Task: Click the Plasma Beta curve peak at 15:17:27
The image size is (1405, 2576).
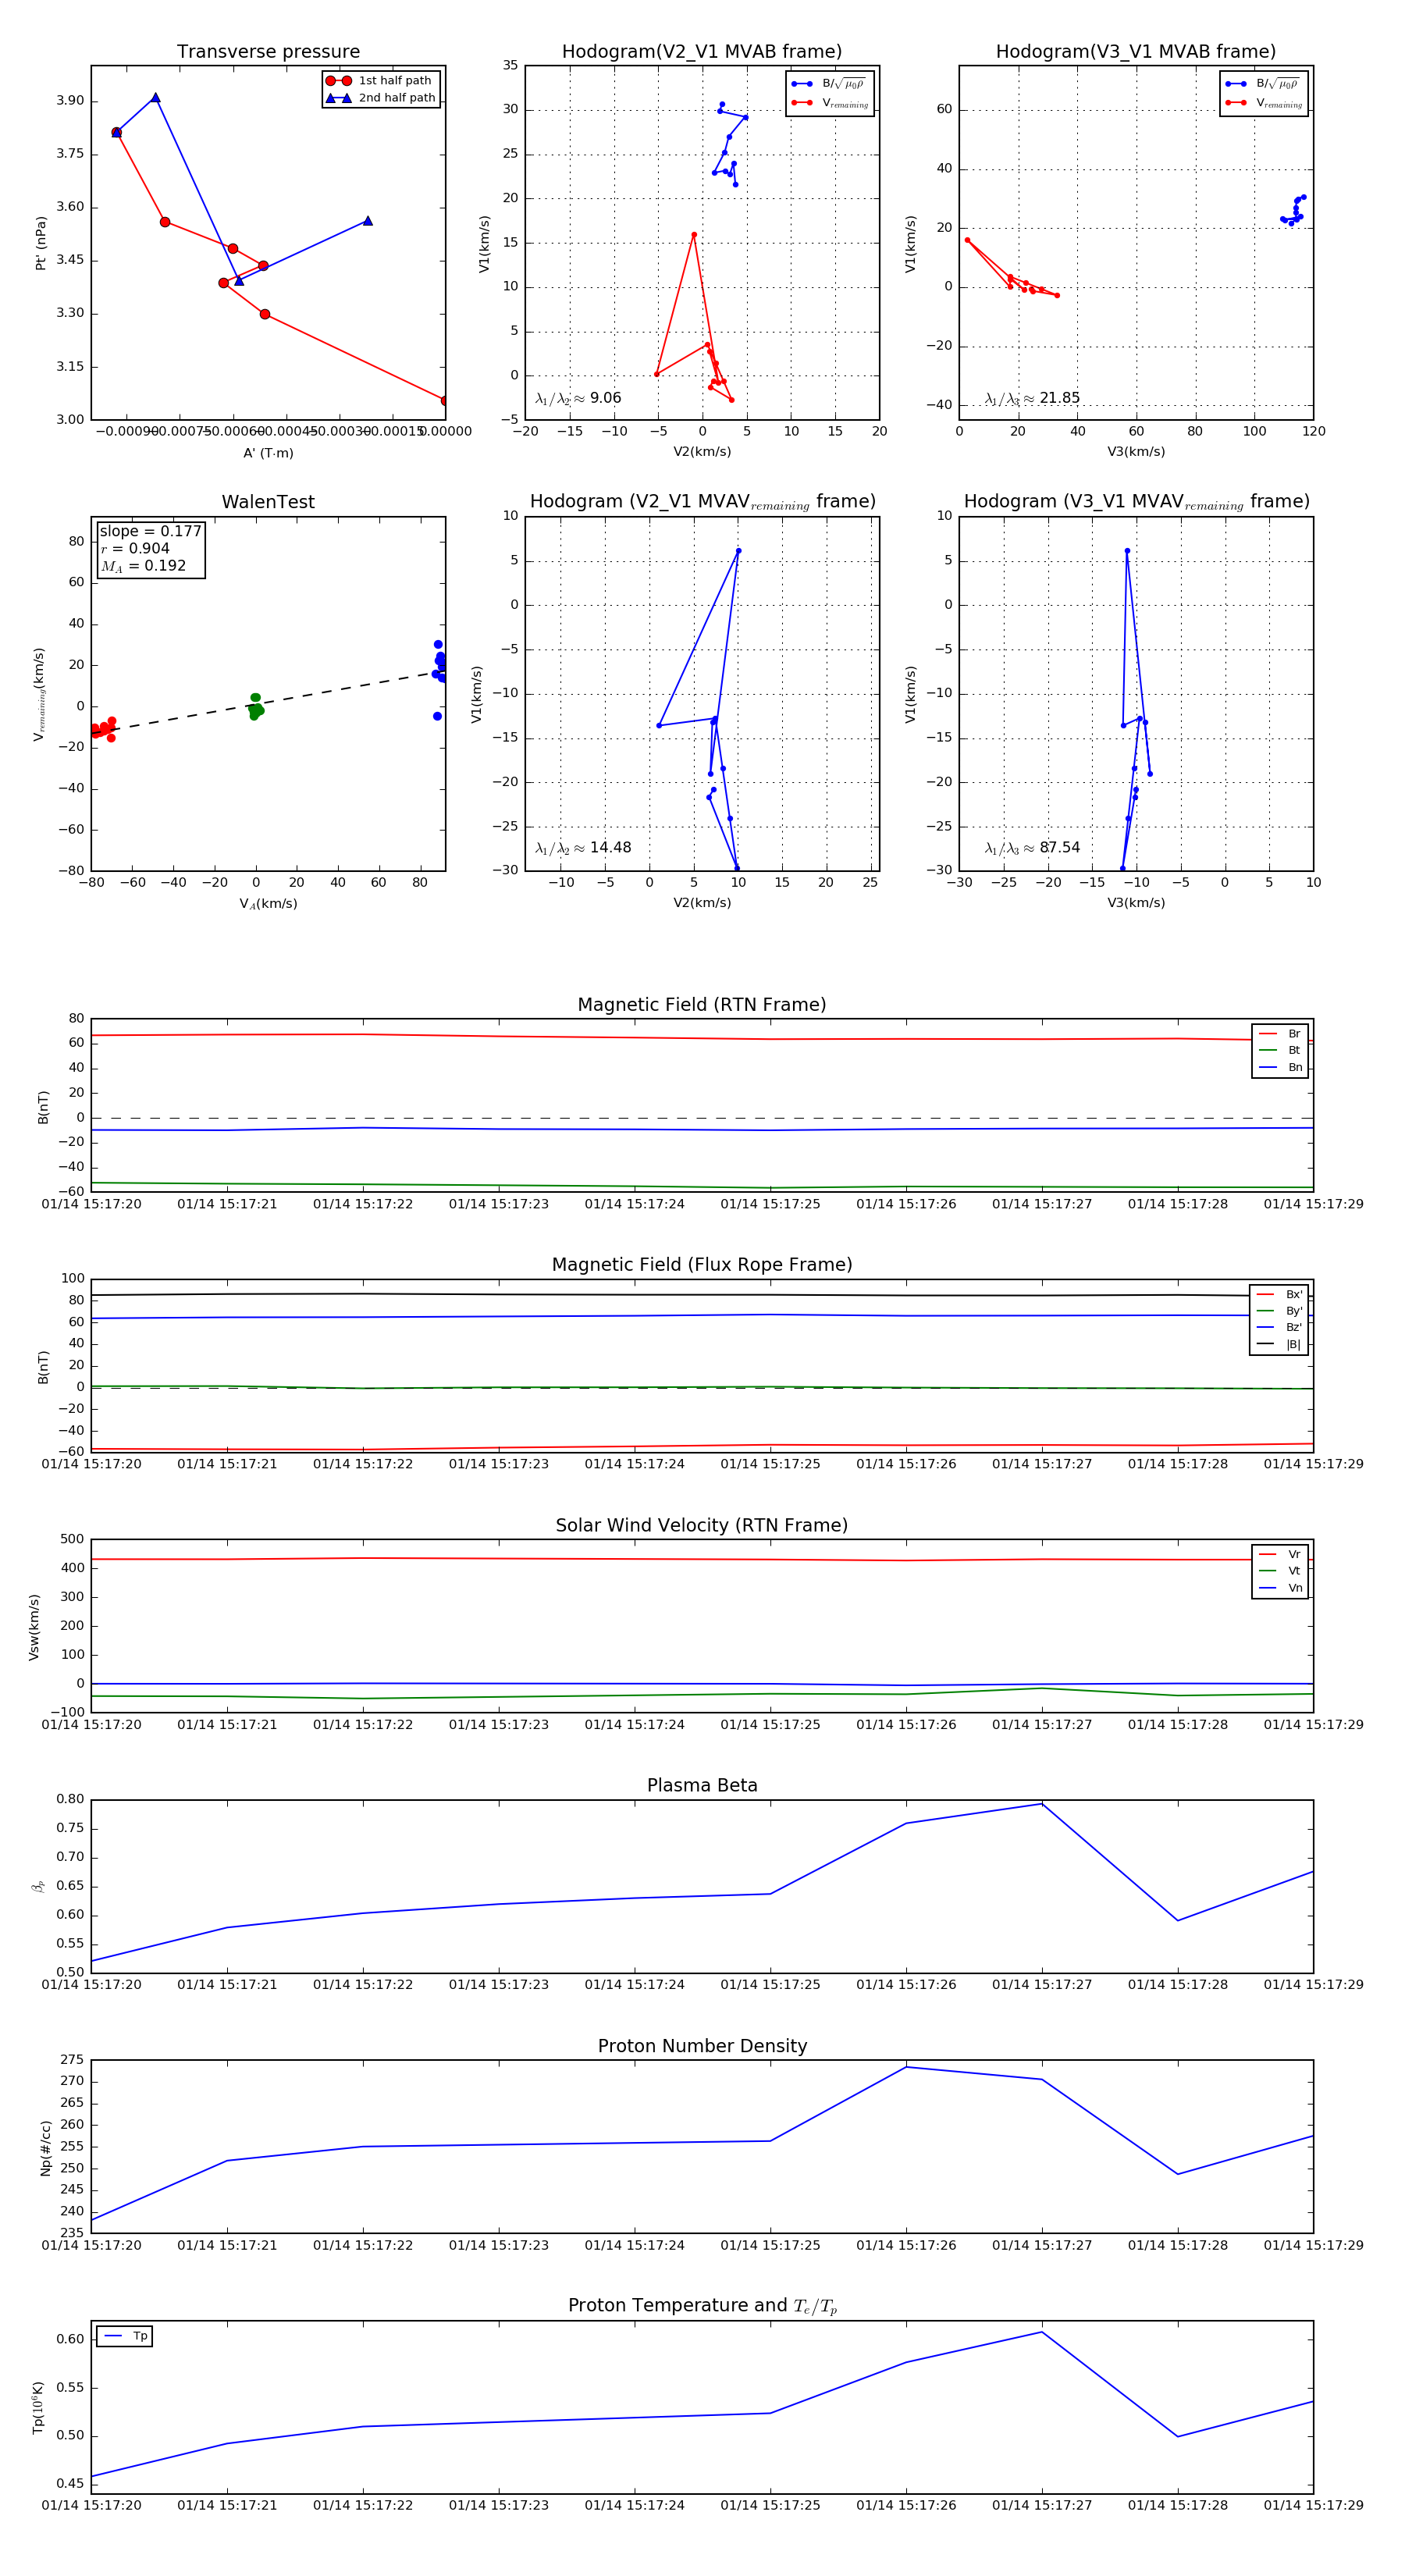Action: click(x=1042, y=1803)
